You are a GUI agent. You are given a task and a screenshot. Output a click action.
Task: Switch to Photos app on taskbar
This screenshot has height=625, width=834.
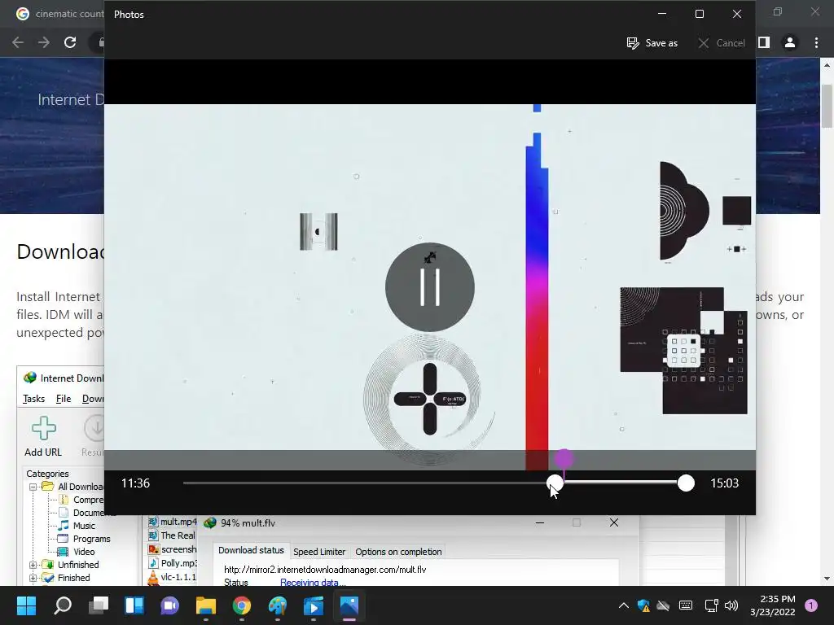click(x=349, y=605)
